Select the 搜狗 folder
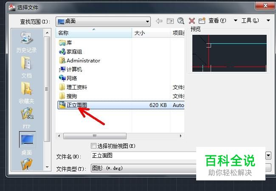The image size is (276, 191). pyautogui.click(x=68, y=96)
